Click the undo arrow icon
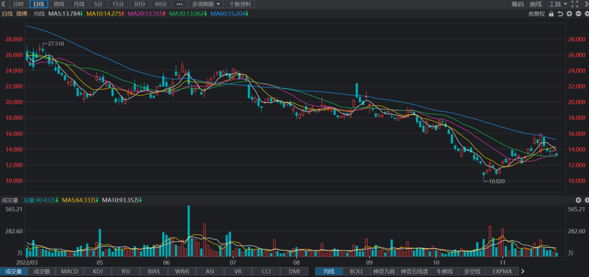The height and width of the screenshot is (277, 589). pos(560,14)
